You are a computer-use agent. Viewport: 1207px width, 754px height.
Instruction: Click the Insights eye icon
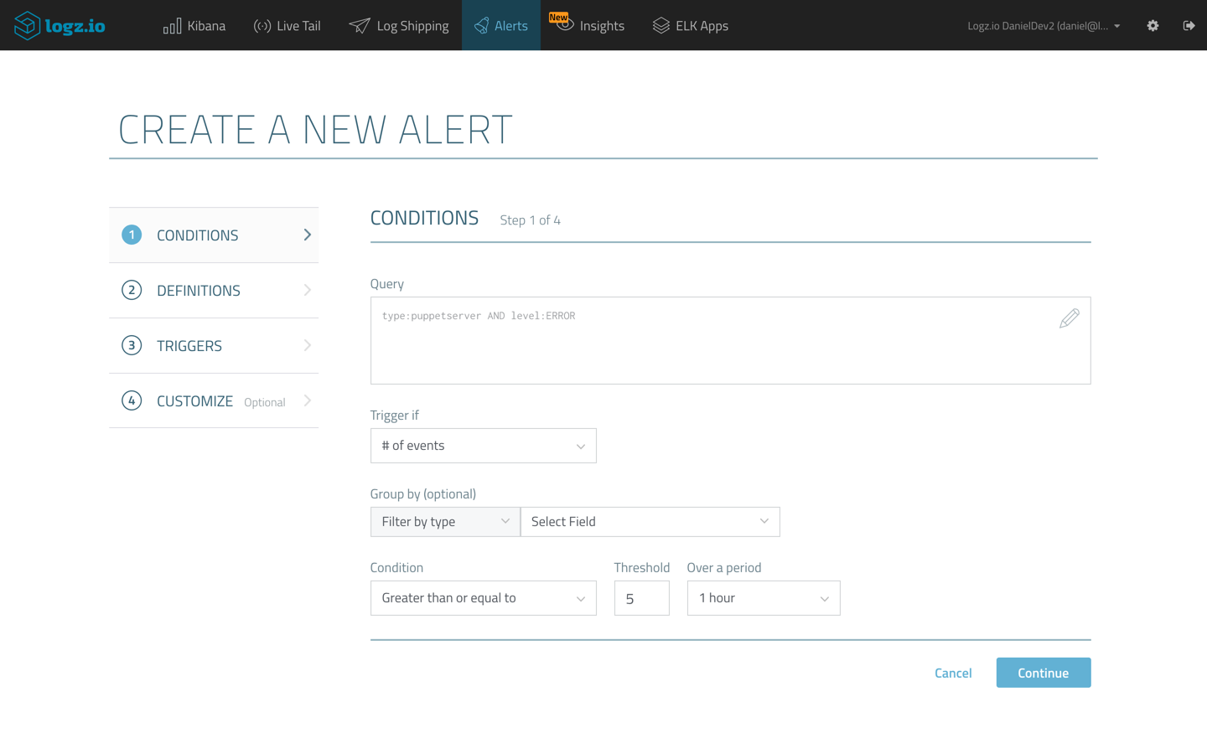566,25
